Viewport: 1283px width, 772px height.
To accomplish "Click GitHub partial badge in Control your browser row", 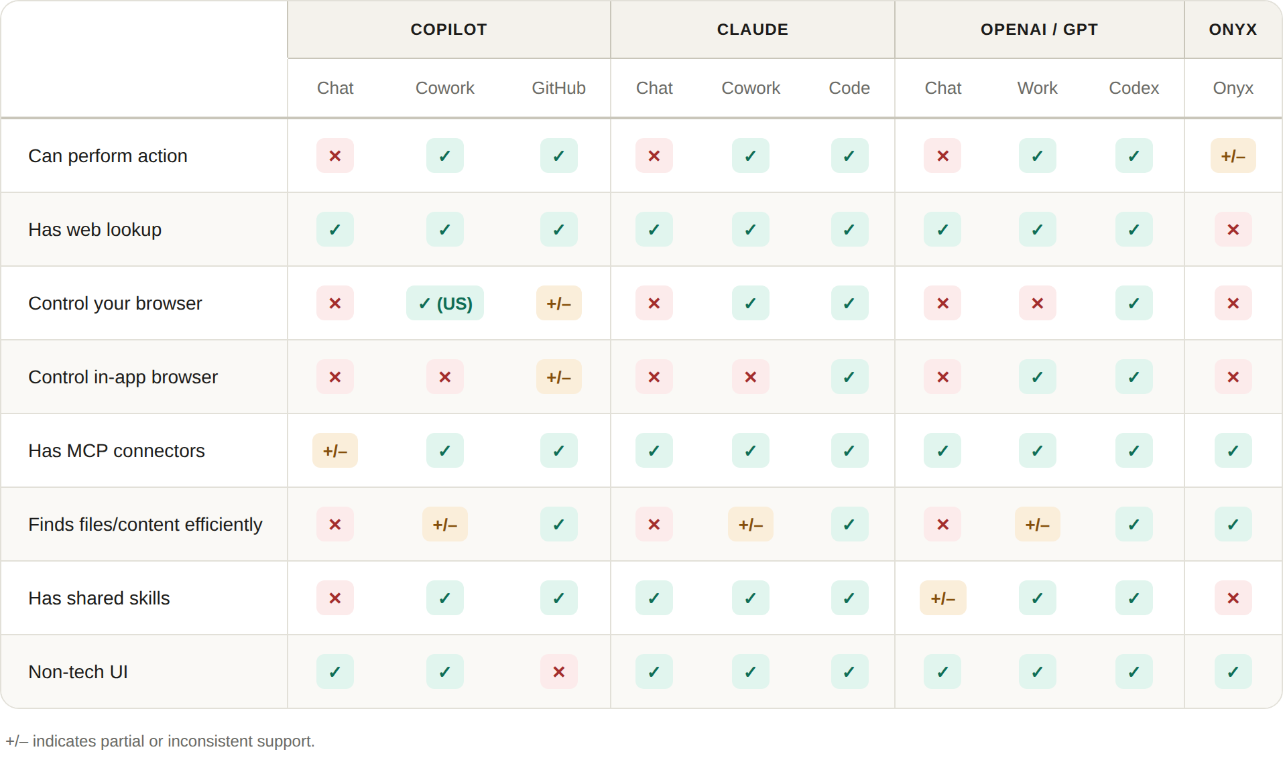I will point(559,303).
